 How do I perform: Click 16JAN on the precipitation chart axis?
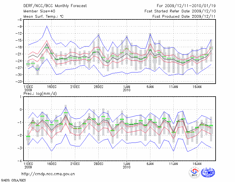tap(197, 163)
